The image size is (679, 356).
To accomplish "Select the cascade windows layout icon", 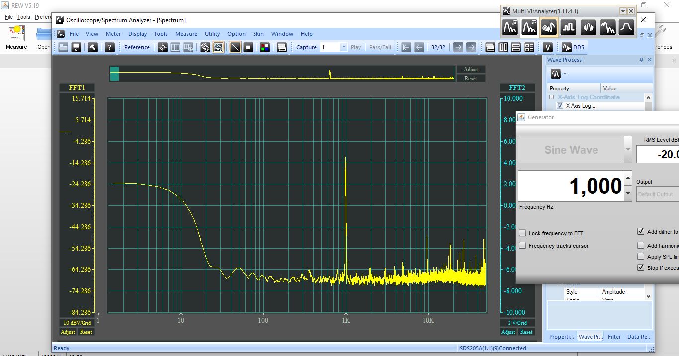I will [x=490, y=47].
